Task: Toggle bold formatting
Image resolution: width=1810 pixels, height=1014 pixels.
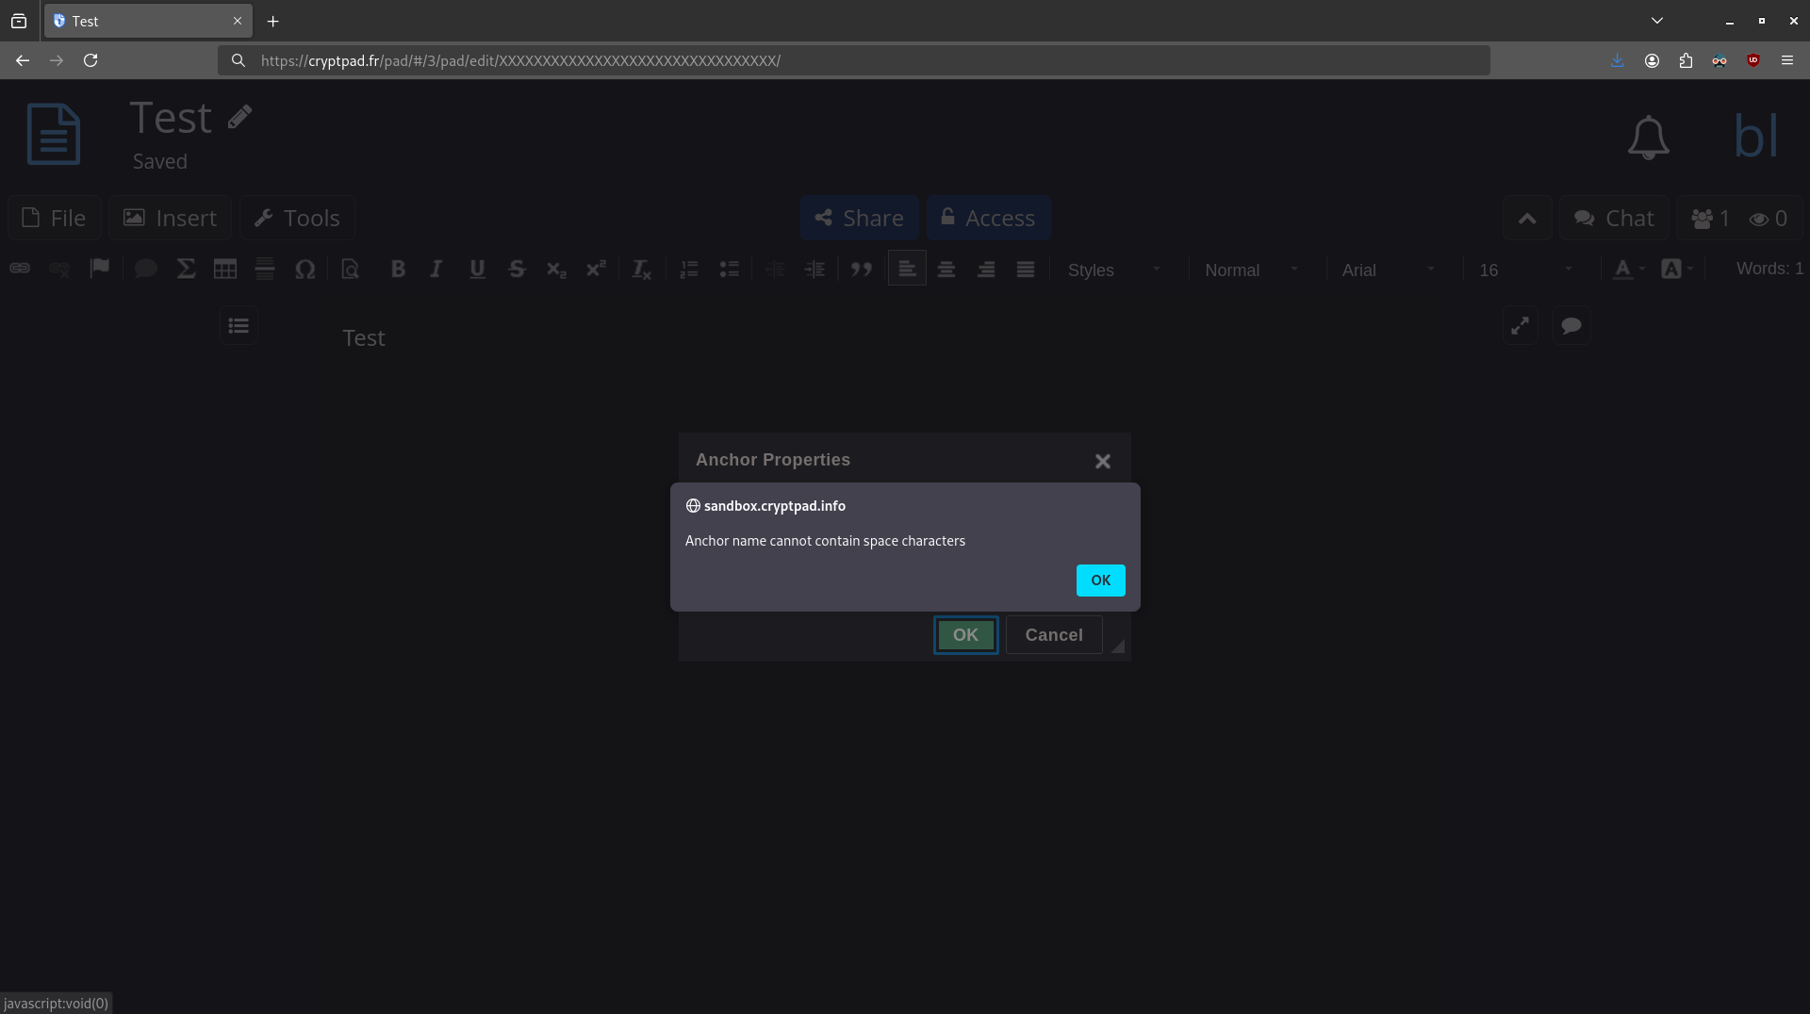Action: (398, 270)
